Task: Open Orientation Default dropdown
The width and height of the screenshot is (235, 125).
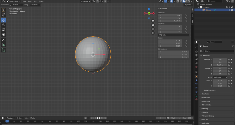Action: click(x=17, y=5)
